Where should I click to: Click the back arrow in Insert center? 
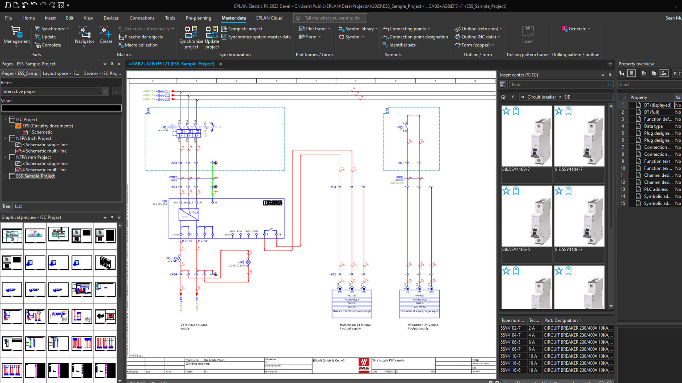point(513,97)
